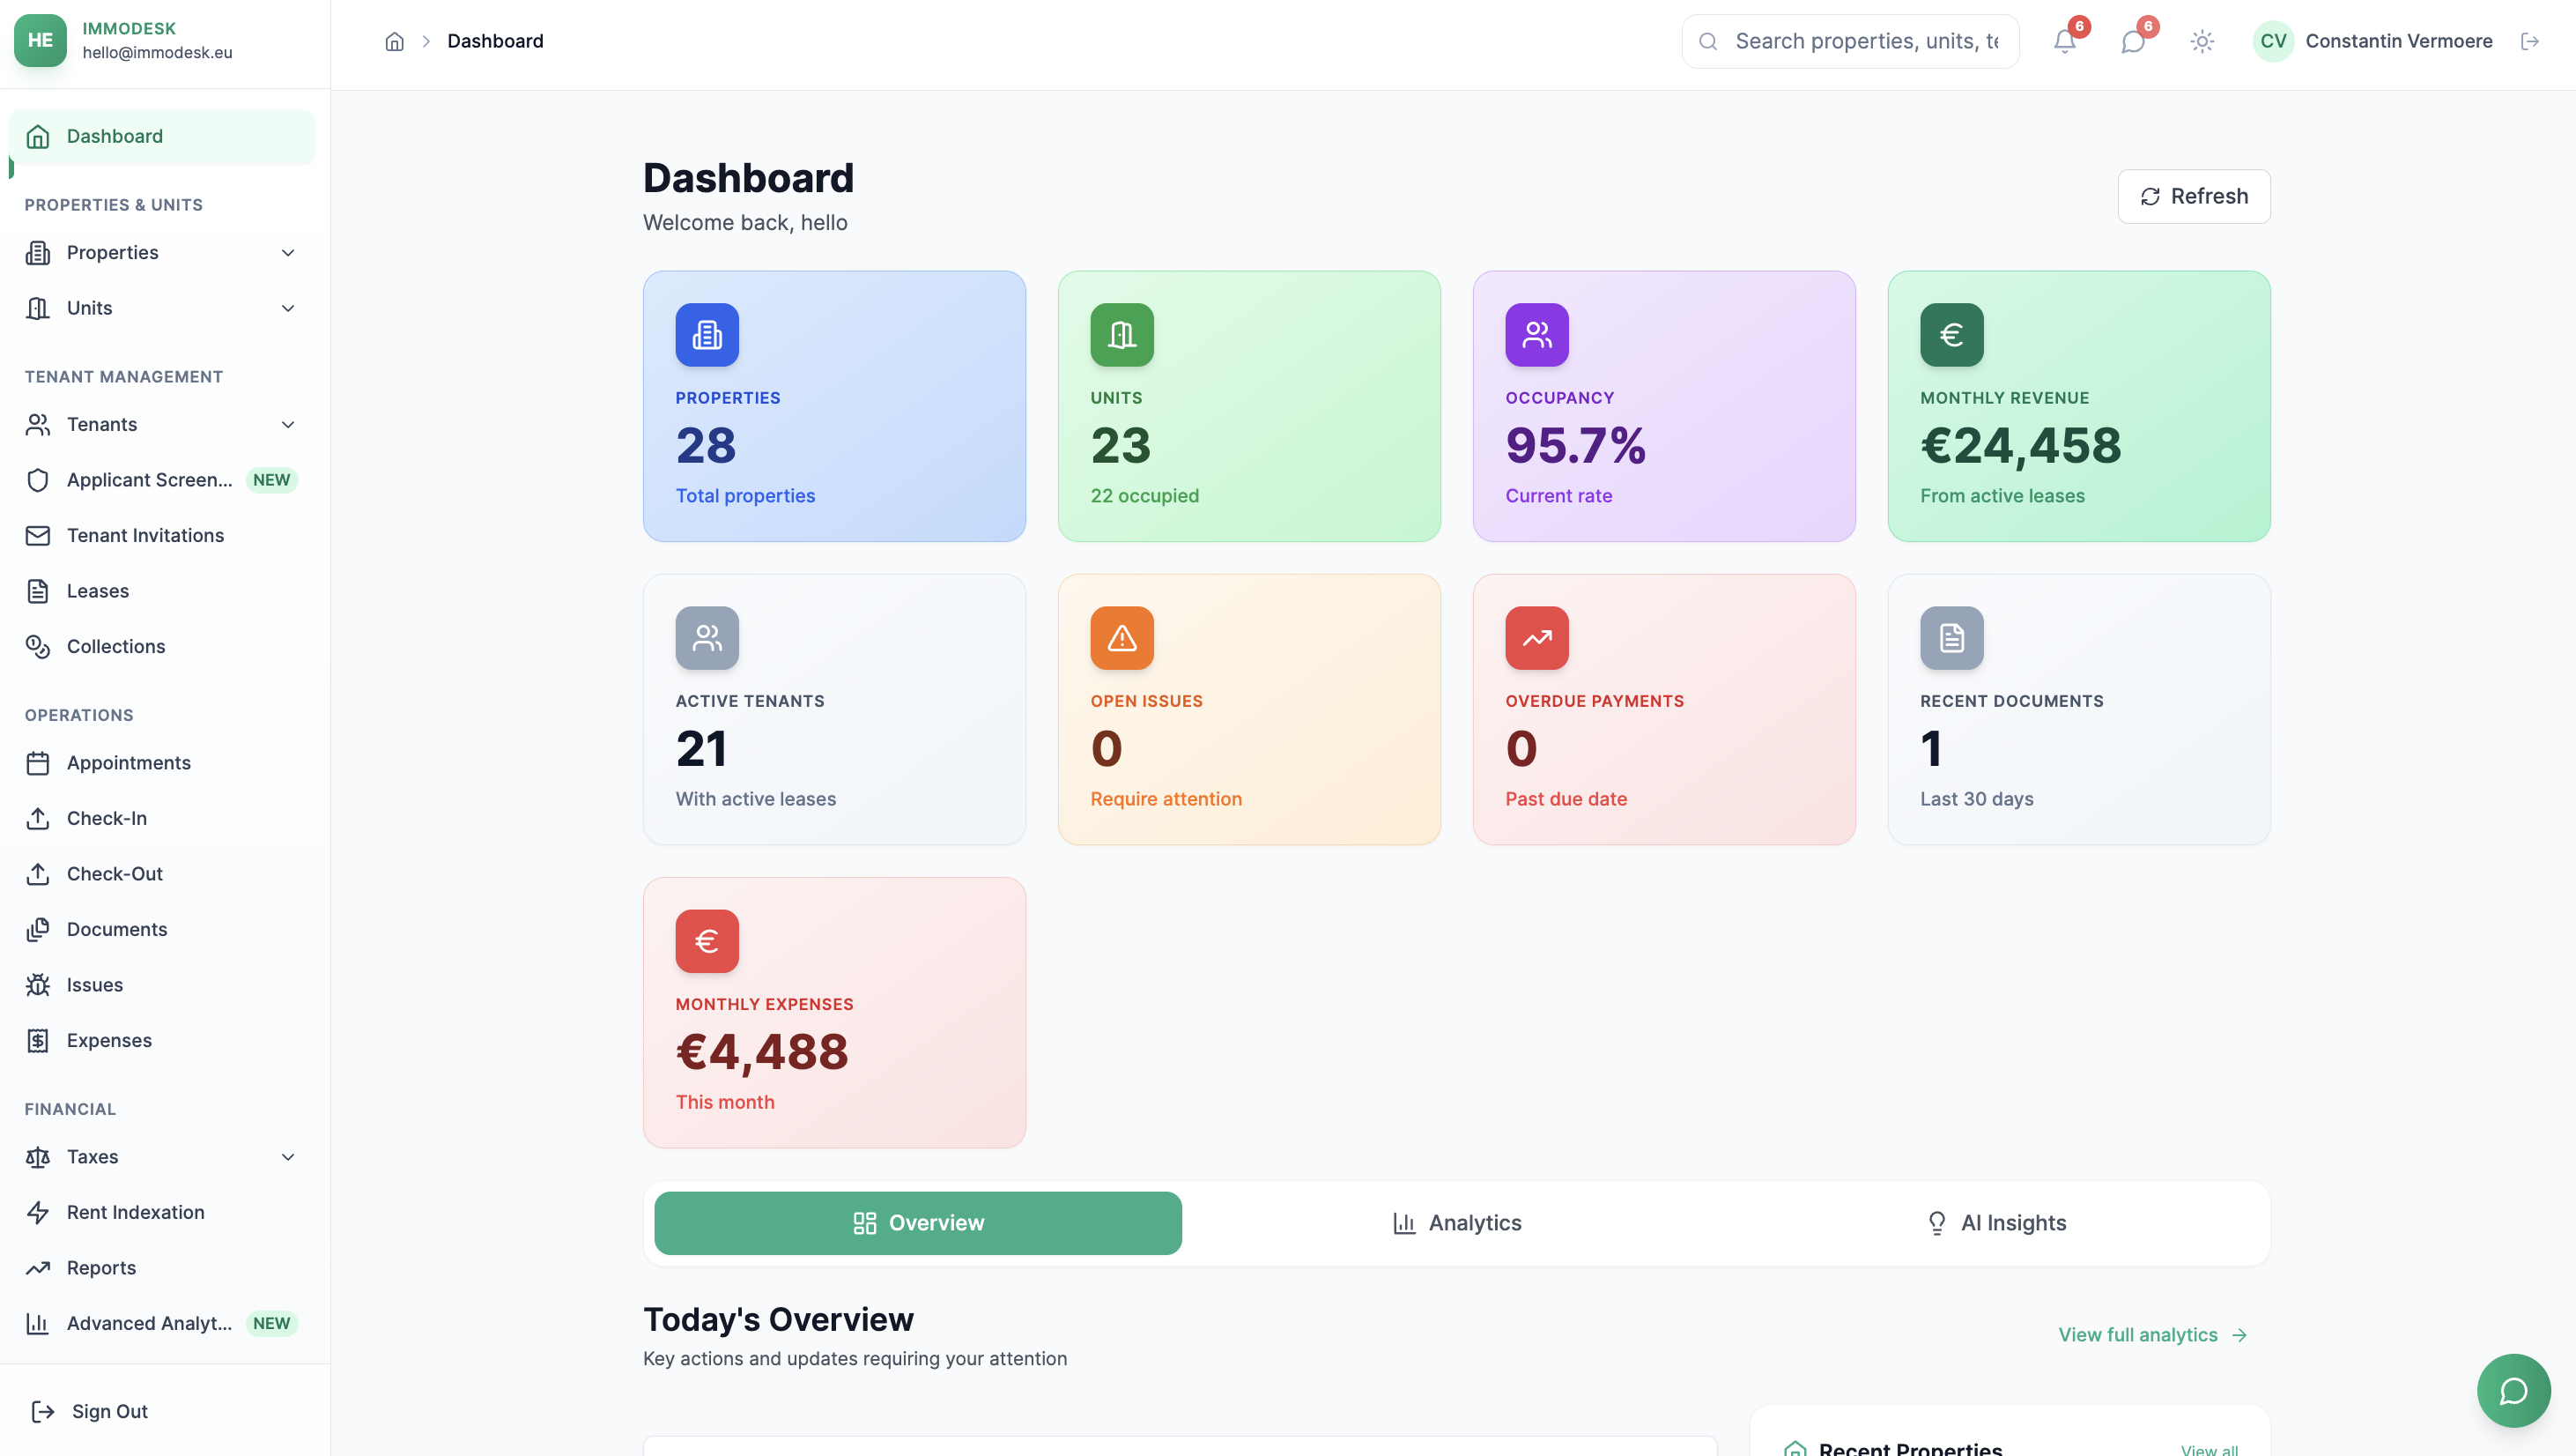2576x1456 pixels.
Task: Open the Collections section
Action: point(115,646)
